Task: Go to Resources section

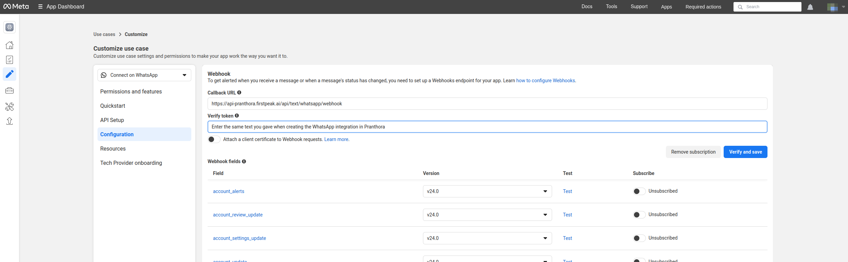Action: click(144, 149)
